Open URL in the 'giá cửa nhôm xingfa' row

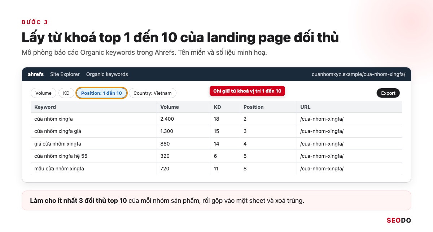(x=322, y=144)
